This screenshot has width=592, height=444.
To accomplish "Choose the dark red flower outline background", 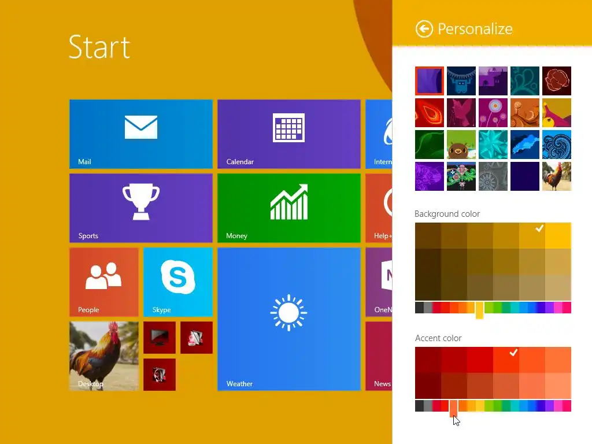I will [557, 81].
